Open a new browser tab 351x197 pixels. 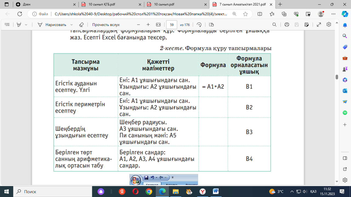(x=280, y=4)
